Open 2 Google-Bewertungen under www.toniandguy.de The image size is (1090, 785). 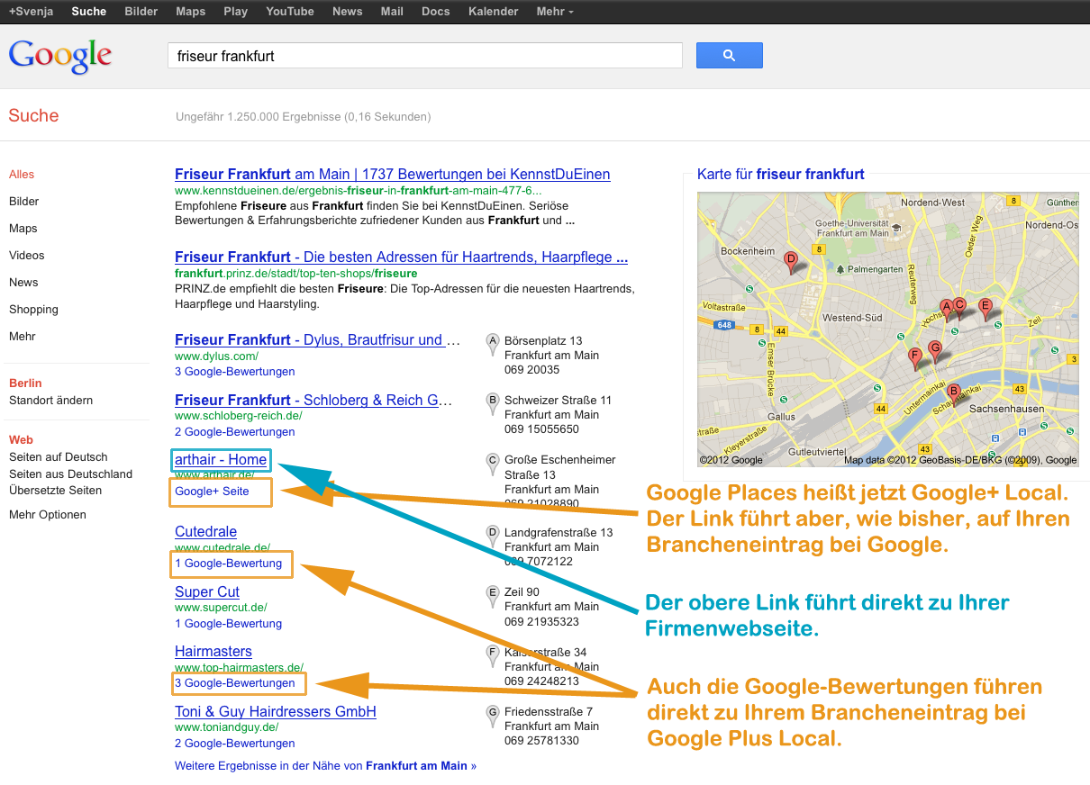235,744
